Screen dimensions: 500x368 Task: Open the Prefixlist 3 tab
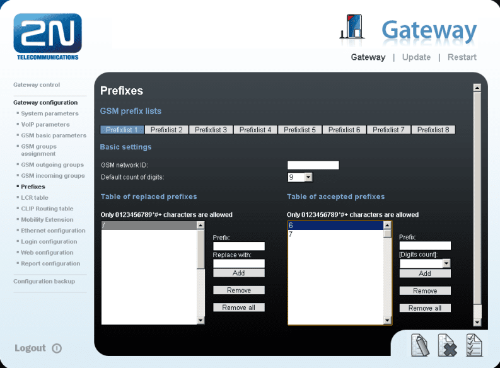[211, 130]
